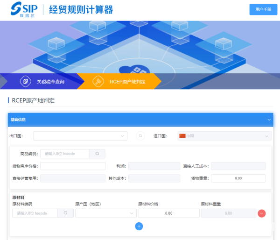280x240 pixels.
Task: Remove the raw material row with red minus
Action: pyautogui.click(x=262, y=213)
